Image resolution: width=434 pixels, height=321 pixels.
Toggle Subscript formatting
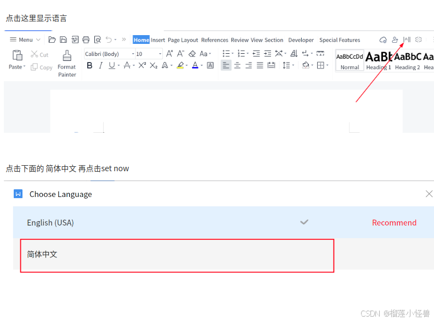tap(153, 66)
